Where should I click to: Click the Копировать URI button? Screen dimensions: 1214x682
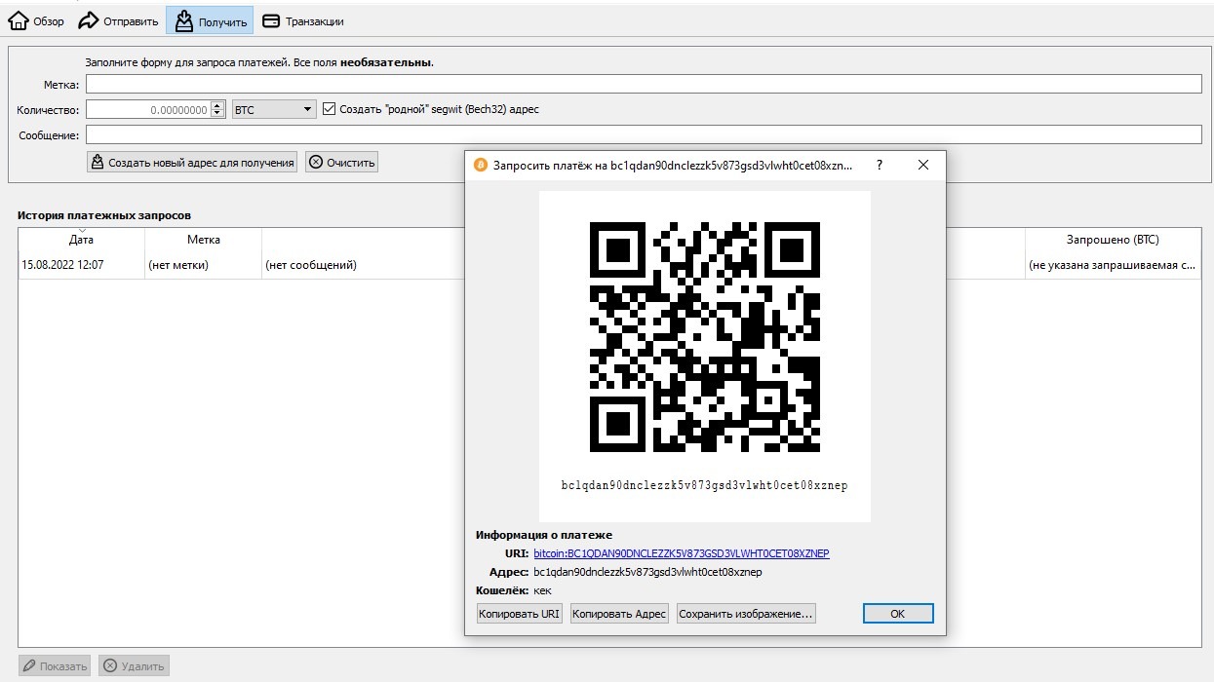pos(519,614)
